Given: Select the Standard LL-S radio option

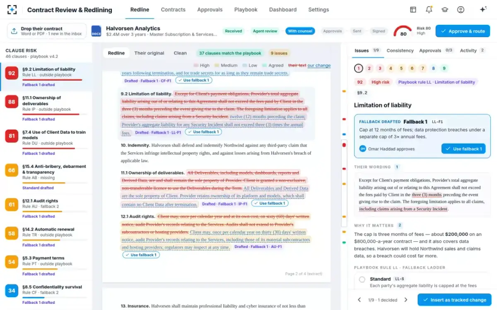Looking at the screenshot, I should (x=362, y=279).
